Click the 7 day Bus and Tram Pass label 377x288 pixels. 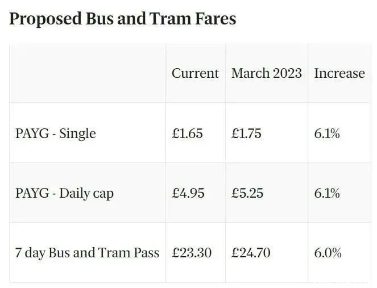pyautogui.click(x=87, y=253)
